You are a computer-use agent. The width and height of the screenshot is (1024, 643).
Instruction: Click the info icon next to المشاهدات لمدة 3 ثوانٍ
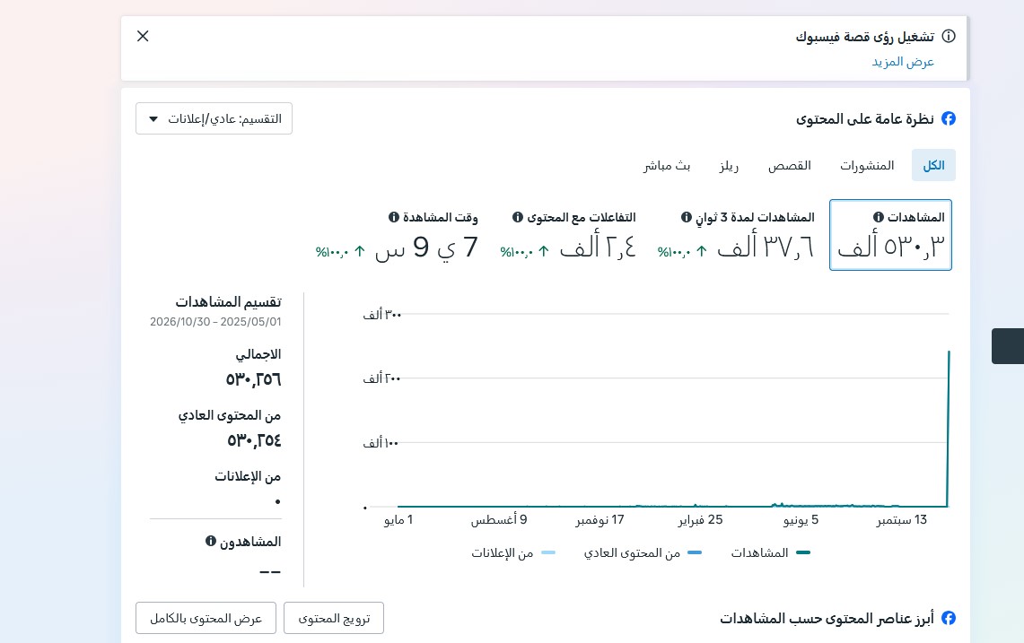point(687,217)
